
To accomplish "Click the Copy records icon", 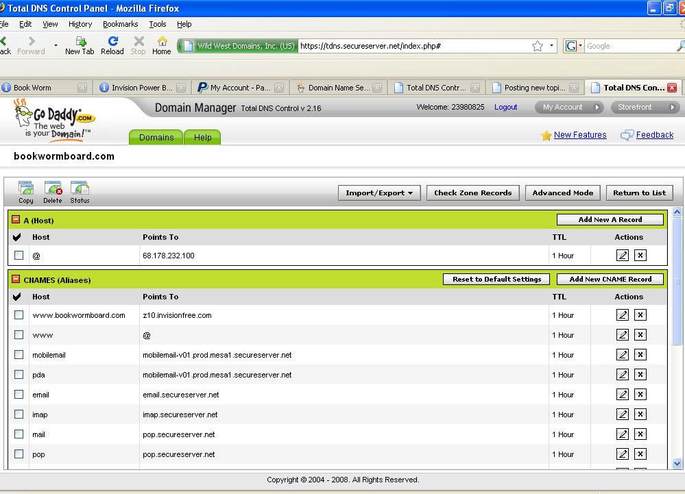I will click(x=26, y=190).
